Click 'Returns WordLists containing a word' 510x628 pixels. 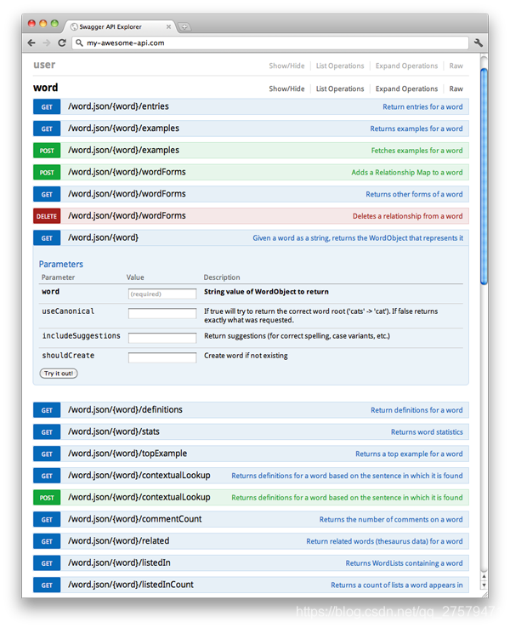point(404,563)
